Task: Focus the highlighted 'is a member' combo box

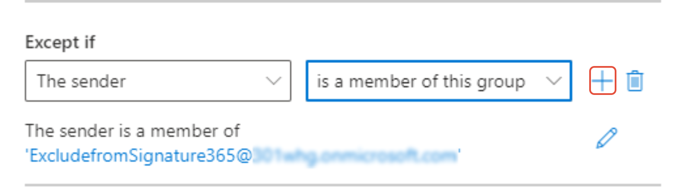Action: pos(439,81)
